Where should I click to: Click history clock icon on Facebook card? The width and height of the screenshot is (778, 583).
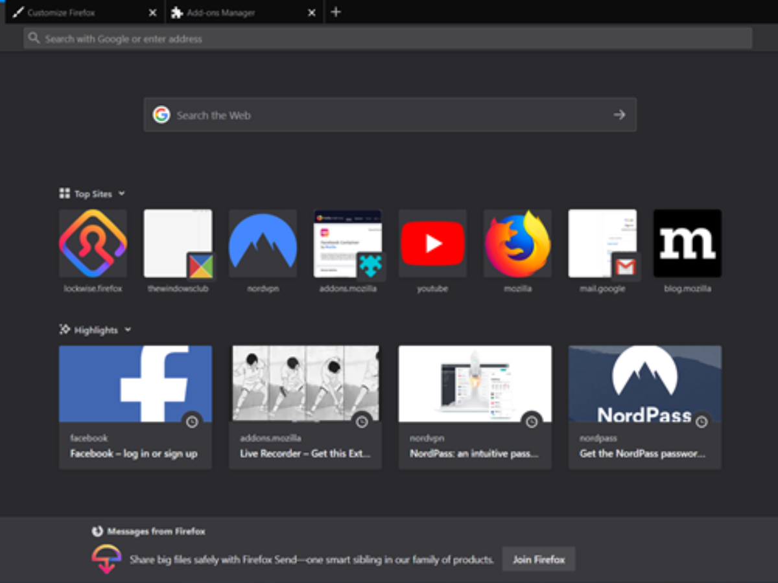tap(192, 422)
